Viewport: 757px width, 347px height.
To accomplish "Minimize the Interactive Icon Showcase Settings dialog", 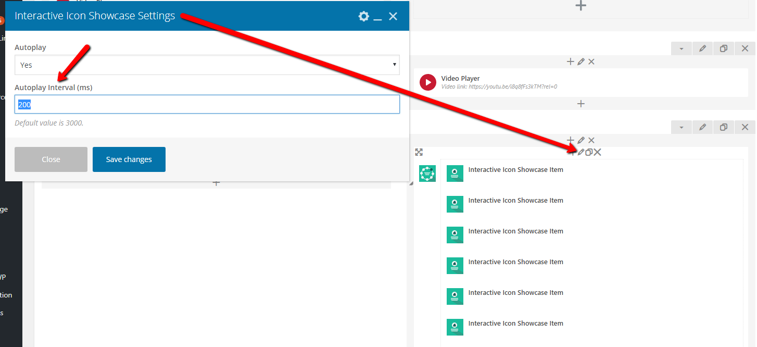I will click(378, 17).
